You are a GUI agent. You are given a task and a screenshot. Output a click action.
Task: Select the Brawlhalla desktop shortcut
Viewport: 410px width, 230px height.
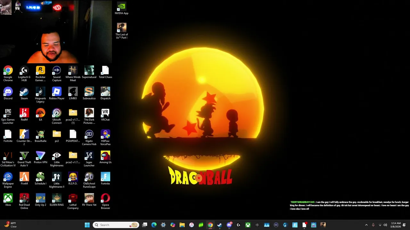(x=40, y=136)
